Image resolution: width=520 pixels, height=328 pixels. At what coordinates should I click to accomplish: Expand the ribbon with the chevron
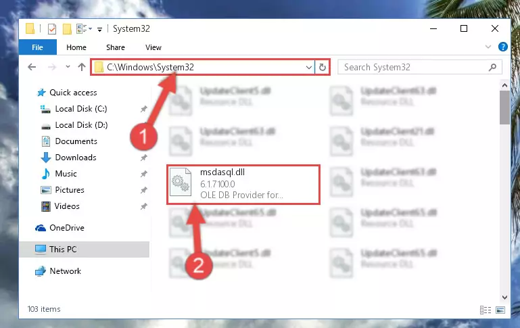pyautogui.click(x=488, y=47)
